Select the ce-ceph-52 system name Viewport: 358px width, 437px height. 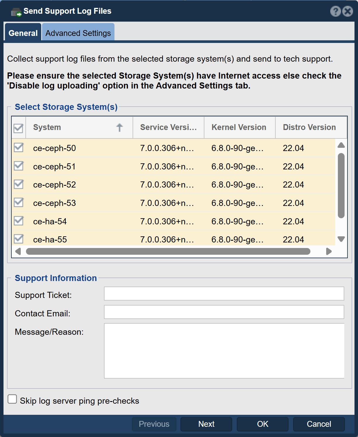[55, 185]
